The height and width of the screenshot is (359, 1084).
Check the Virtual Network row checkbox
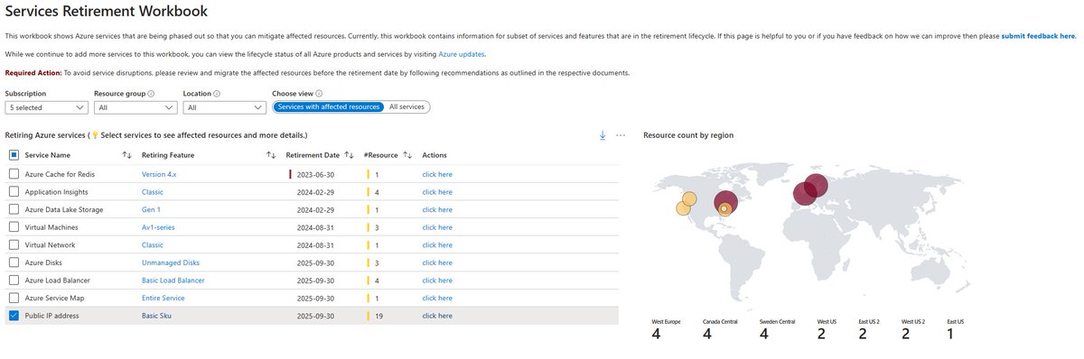14,244
